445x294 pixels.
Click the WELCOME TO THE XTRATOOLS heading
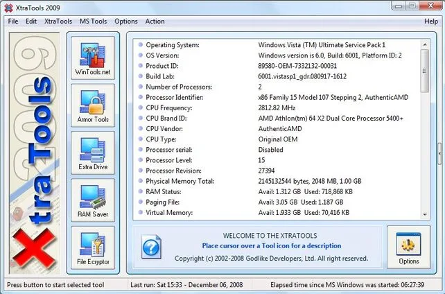point(270,236)
